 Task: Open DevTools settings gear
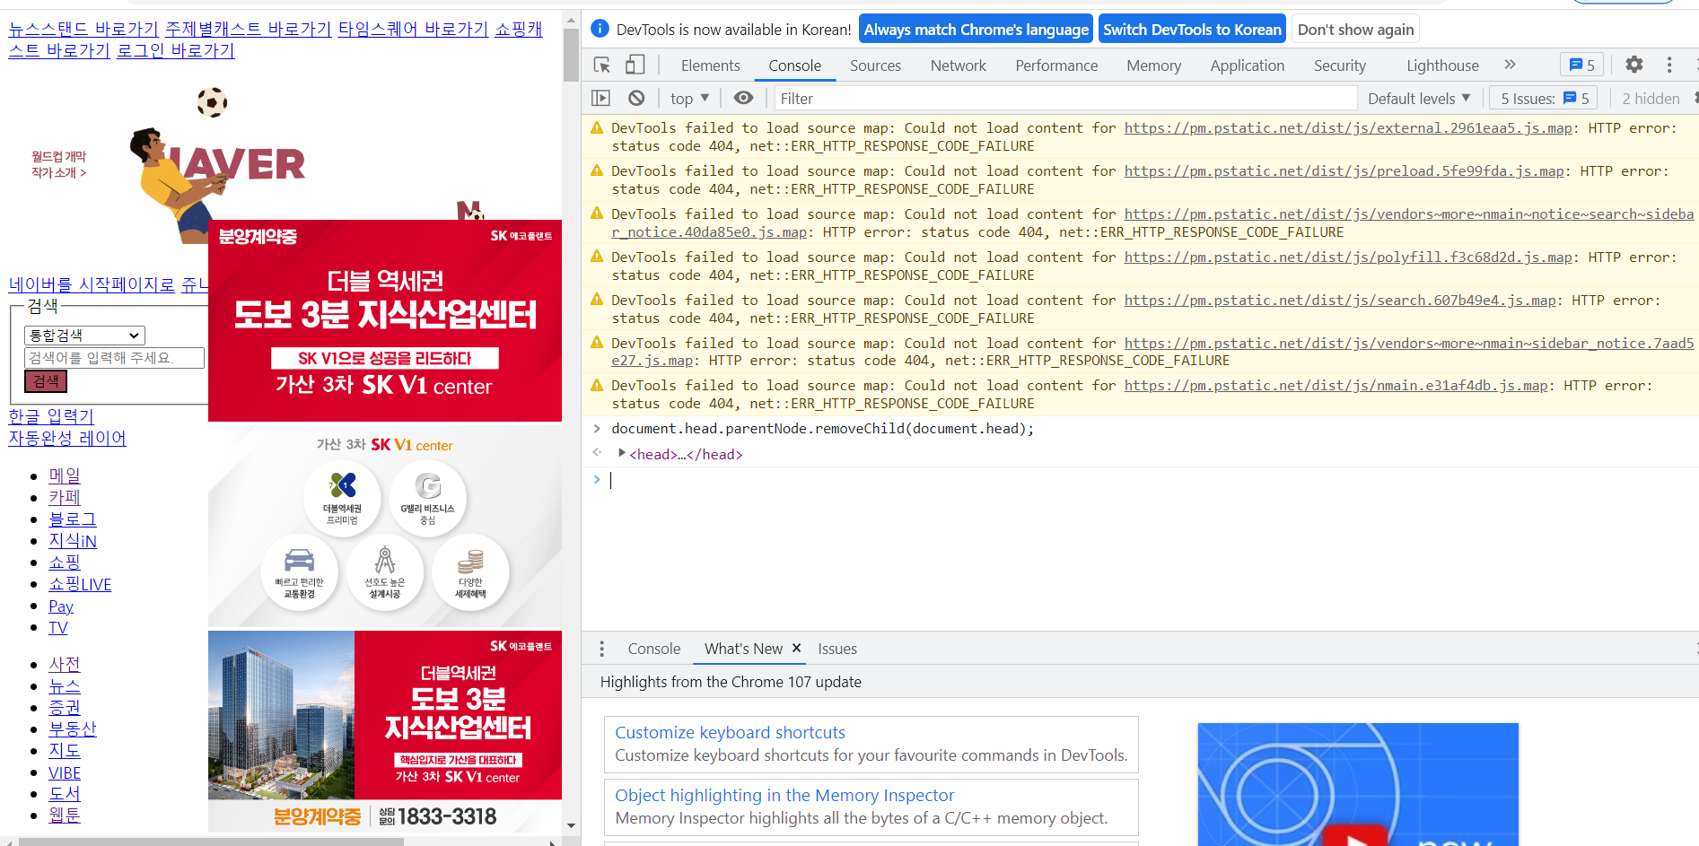pyautogui.click(x=1634, y=65)
